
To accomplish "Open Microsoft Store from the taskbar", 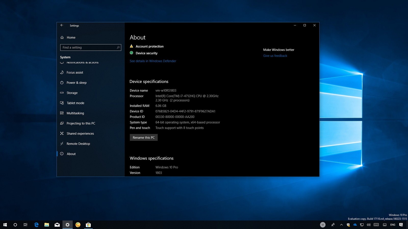I will (88, 225).
